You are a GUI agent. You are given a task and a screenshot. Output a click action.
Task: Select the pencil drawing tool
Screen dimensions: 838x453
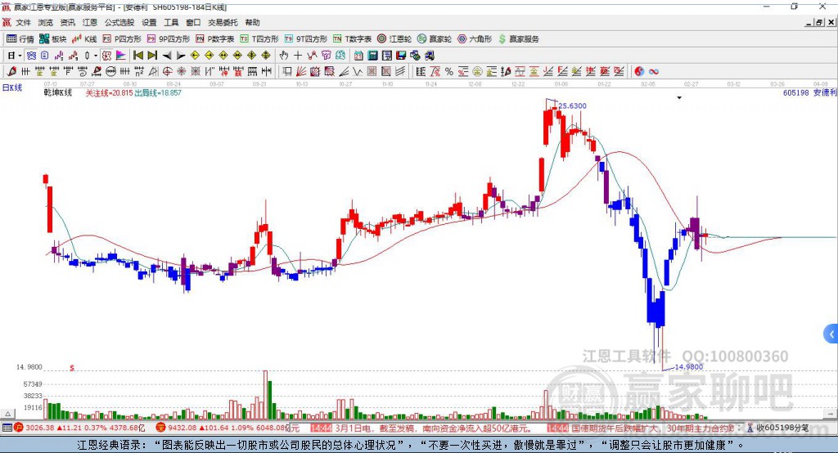coord(11,71)
